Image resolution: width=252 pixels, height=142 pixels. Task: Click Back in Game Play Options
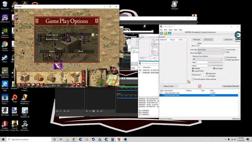[81, 51]
